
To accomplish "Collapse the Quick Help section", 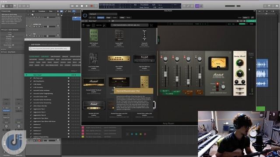I will (2, 11).
